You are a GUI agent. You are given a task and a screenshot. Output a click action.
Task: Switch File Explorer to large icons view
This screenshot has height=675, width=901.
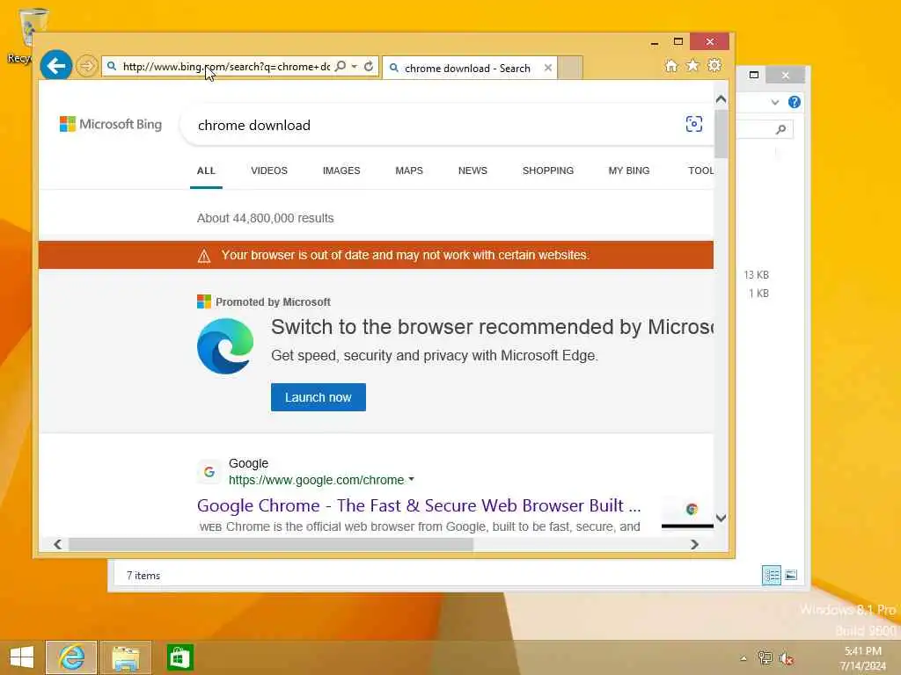791,575
